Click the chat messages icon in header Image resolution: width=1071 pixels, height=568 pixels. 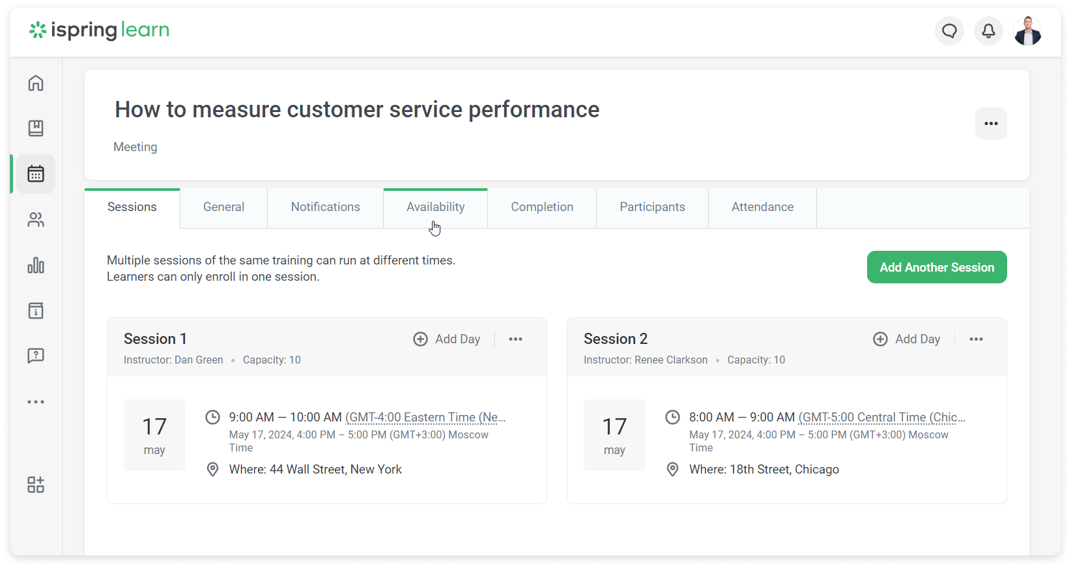pyautogui.click(x=949, y=31)
